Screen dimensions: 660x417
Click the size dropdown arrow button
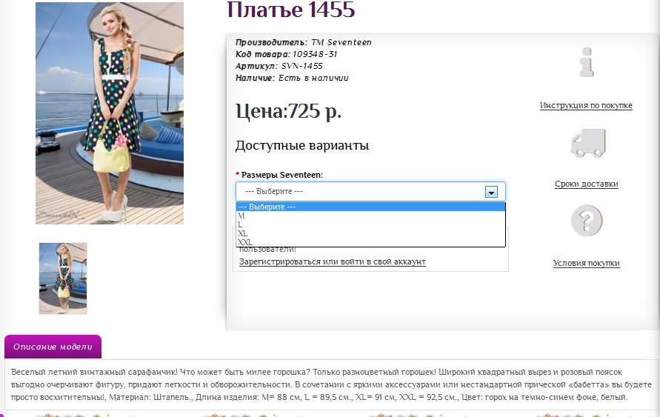(491, 192)
